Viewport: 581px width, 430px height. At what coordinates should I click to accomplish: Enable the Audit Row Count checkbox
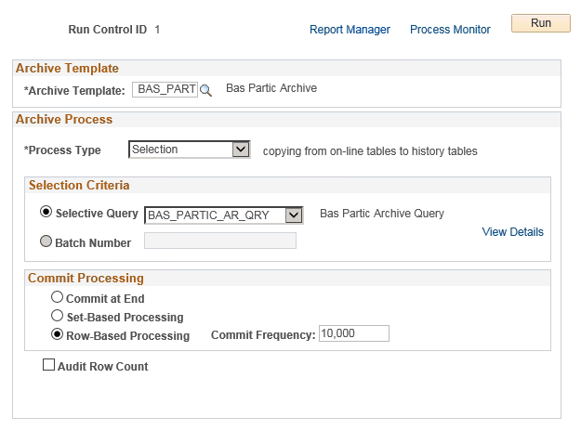pyautogui.click(x=49, y=366)
